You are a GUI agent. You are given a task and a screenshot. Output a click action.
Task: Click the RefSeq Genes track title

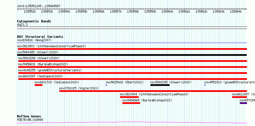[29, 117]
